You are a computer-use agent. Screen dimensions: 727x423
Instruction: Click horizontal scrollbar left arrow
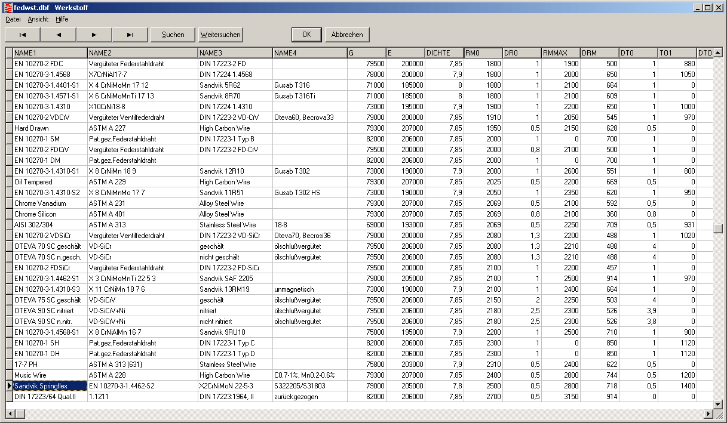(10, 413)
